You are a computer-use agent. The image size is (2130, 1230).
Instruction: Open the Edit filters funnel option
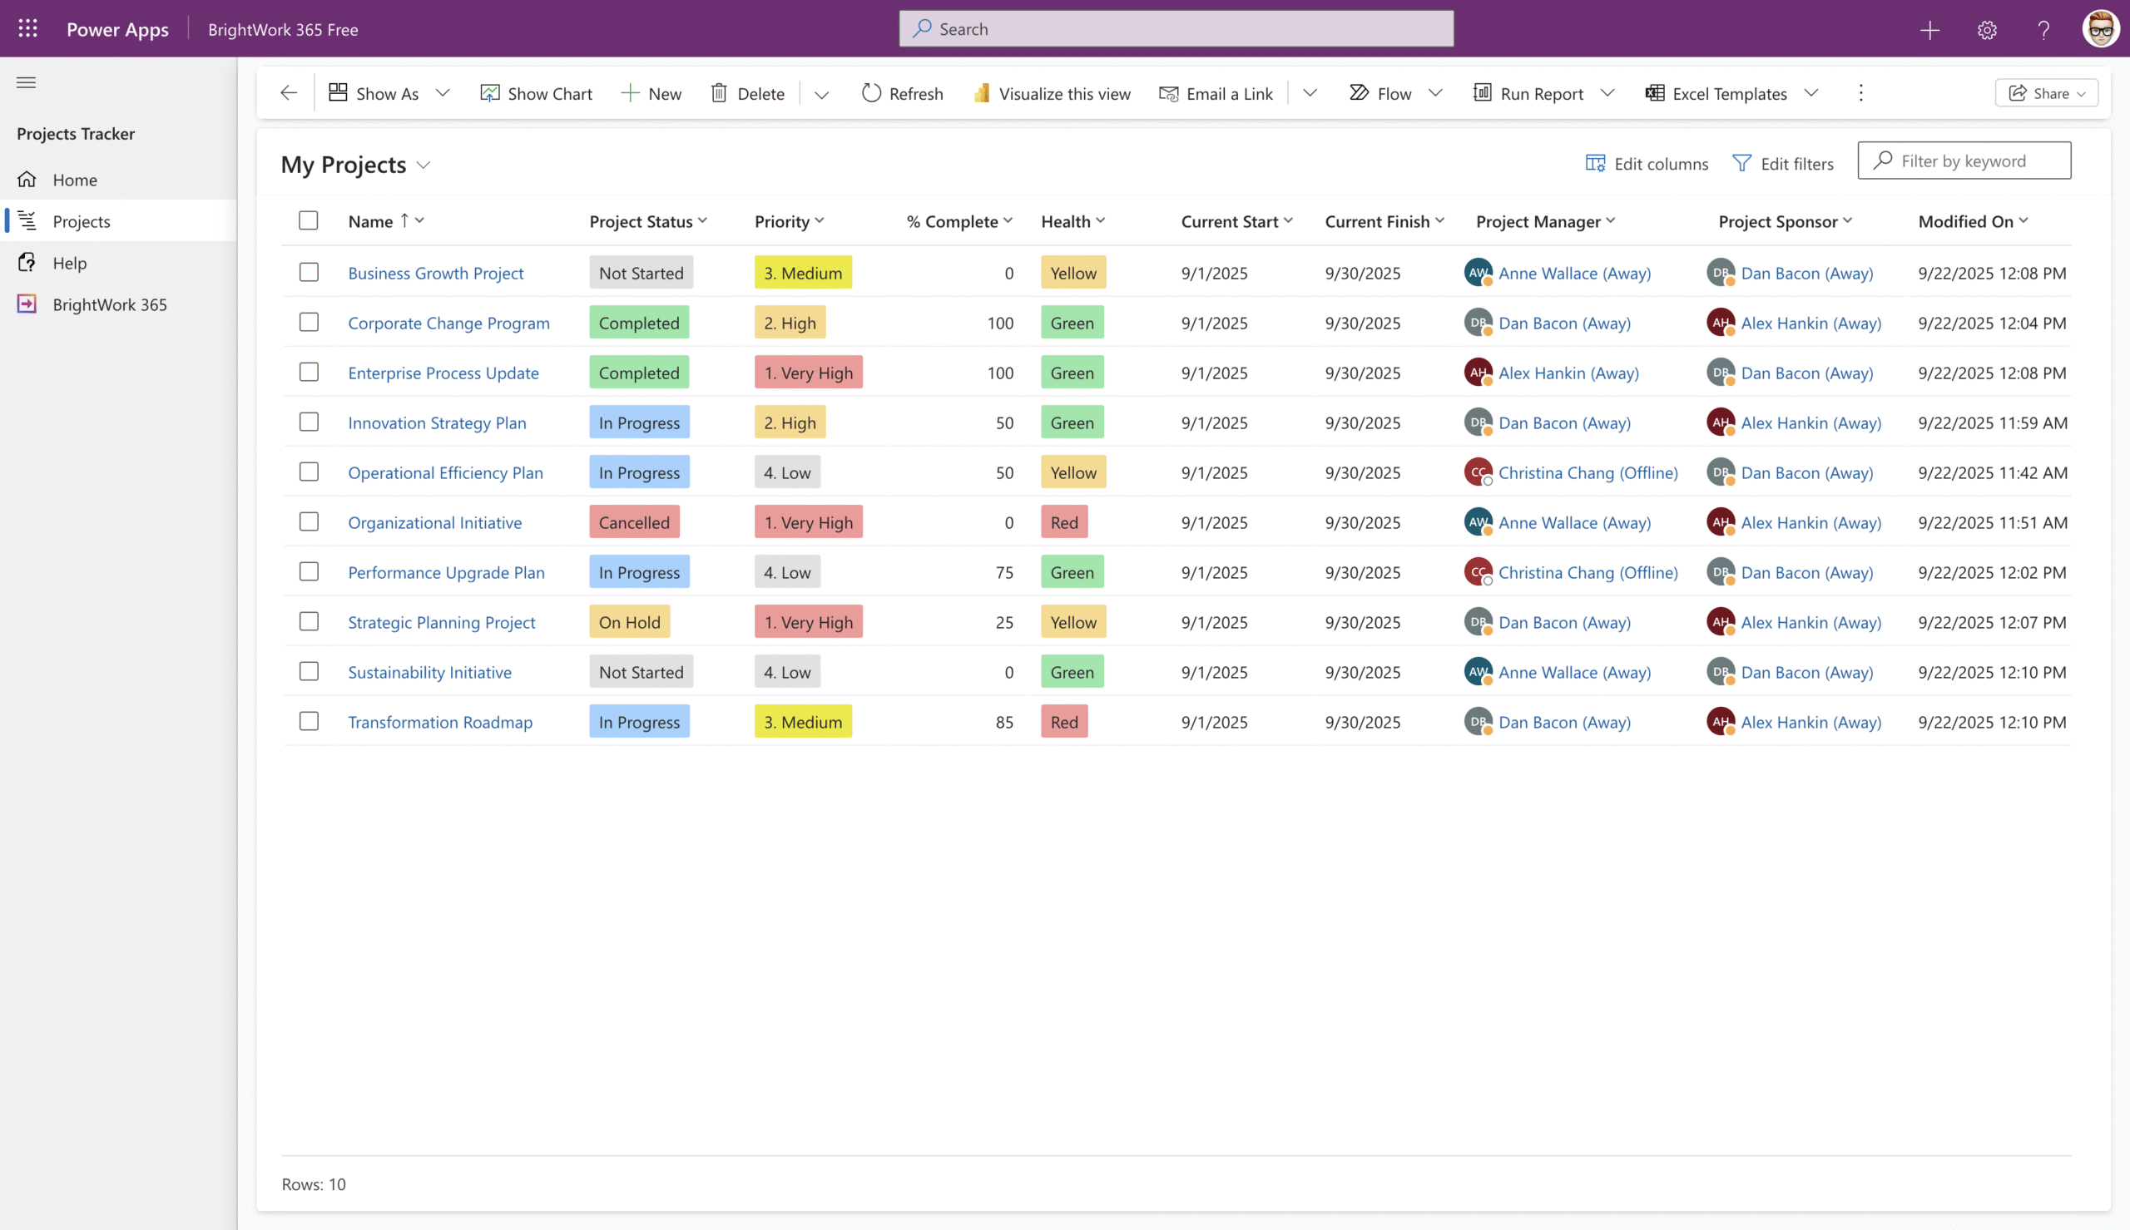pos(1783,163)
